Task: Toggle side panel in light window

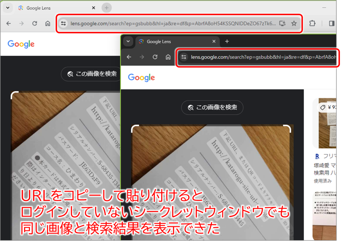Action: [332, 24]
